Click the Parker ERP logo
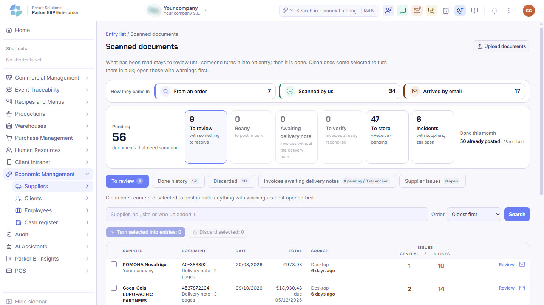 point(16,10)
